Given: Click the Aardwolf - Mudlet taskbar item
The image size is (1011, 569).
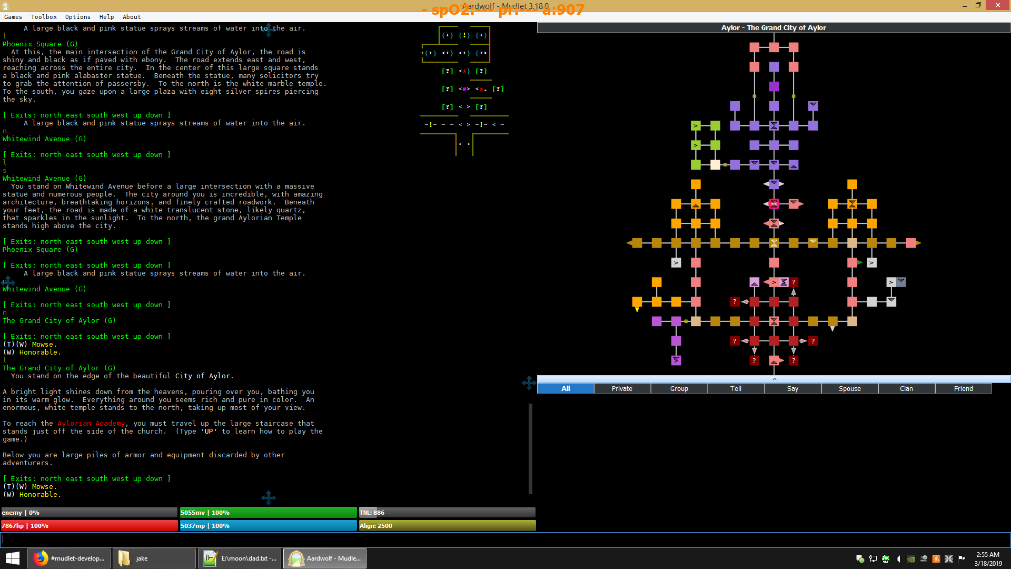Looking at the screenshot, I should (x=325, y=558).
